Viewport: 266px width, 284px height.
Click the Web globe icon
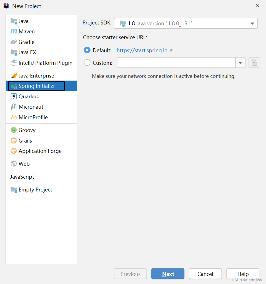(14, 164)
